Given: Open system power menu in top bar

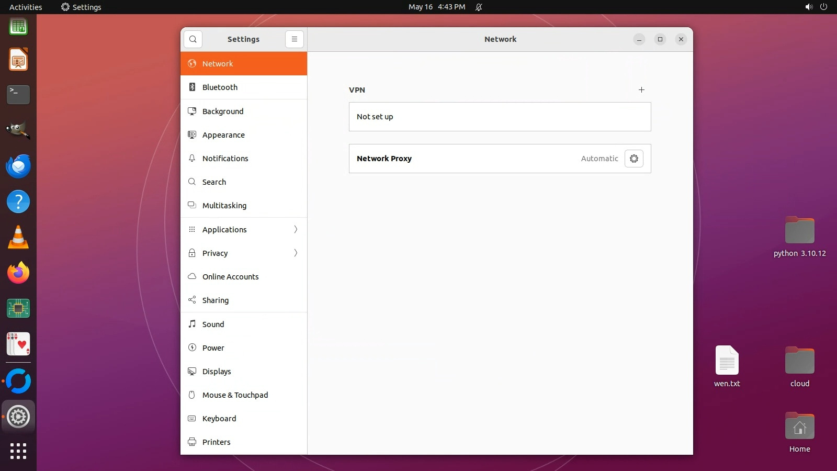Looking at the screenshot, I should [823, 7].
